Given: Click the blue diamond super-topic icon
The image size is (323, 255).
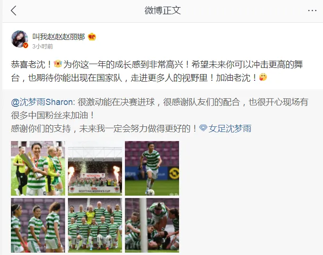Looking at the screenshot, I should click(203, 128).
